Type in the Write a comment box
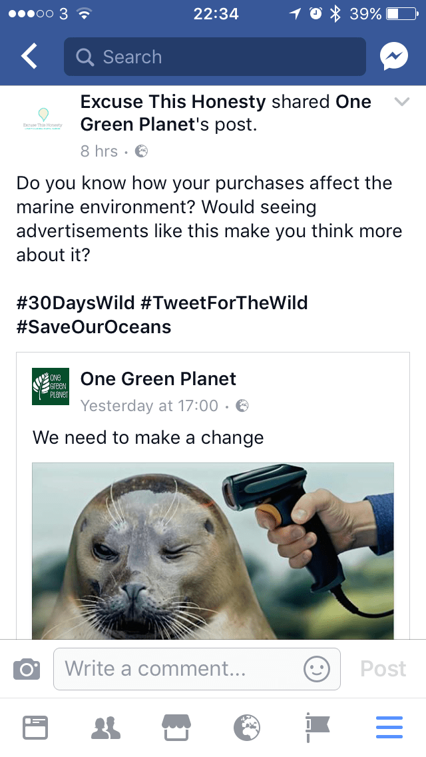 (x=180, y=669)
